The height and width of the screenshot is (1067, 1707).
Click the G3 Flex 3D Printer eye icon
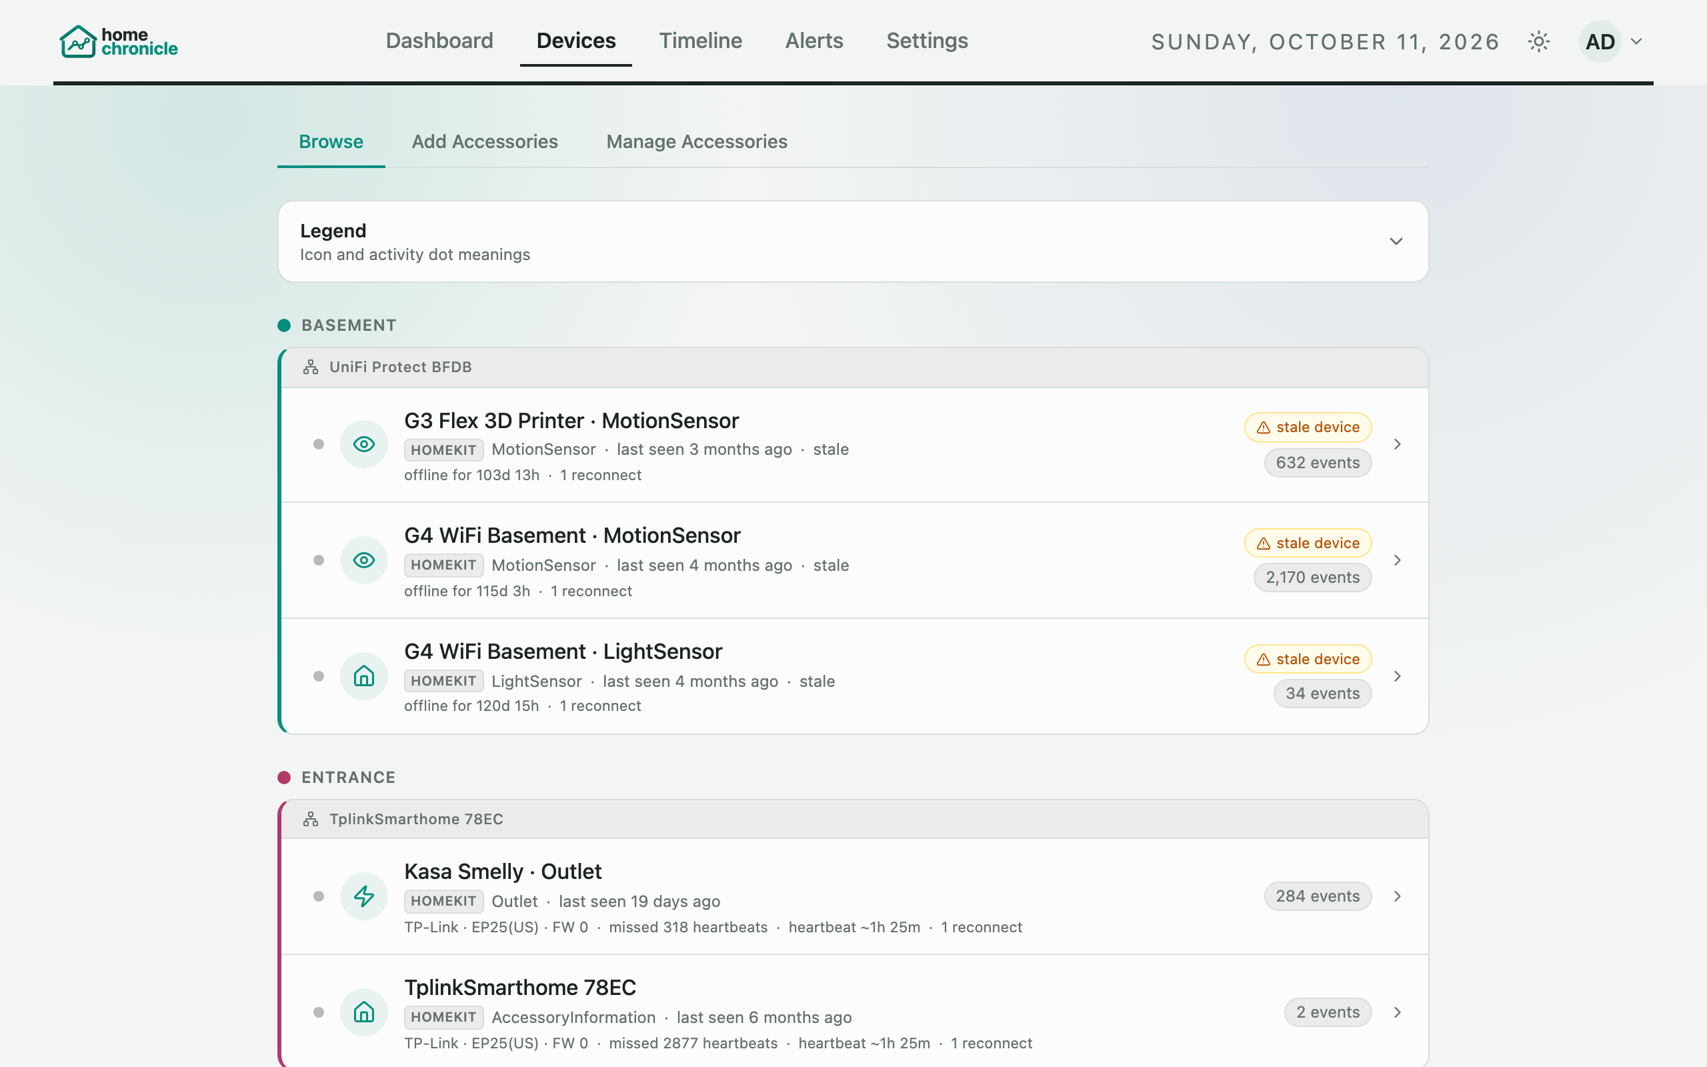pos(364,444)
